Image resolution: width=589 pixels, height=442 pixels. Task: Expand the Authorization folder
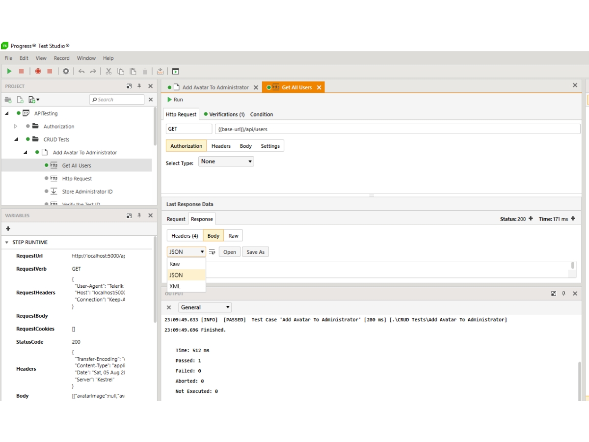pos(16,126)
